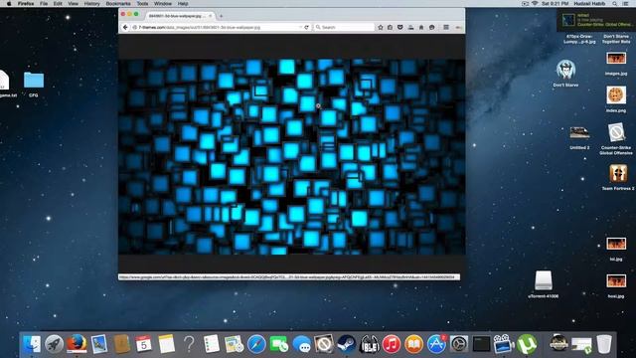Open Calendar from the Dock
This screenshot has width=636, height=358.
tap(143, 344)
